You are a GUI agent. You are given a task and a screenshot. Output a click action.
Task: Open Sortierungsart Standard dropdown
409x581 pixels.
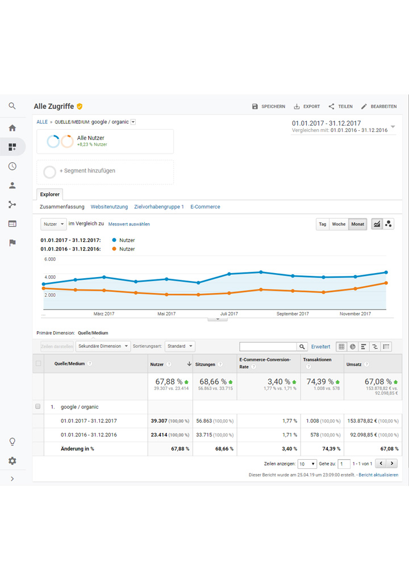[180, 346]
